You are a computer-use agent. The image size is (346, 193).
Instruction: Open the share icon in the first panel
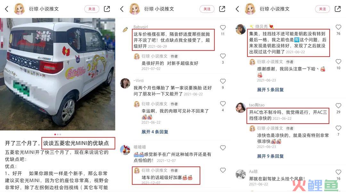click(107, 9)
